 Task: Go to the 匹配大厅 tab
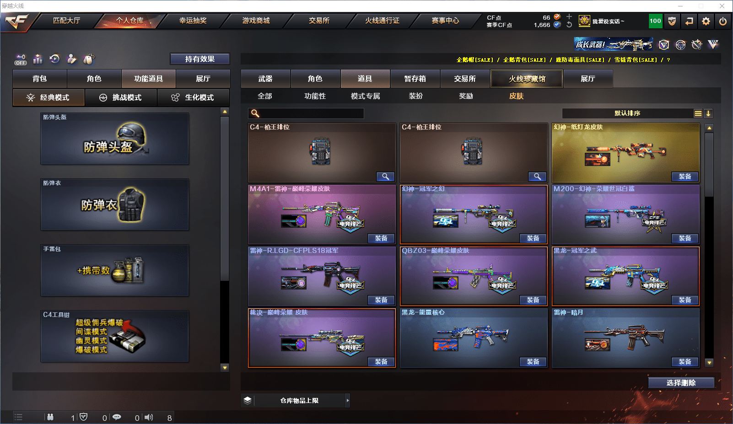(x=66, y=21)
